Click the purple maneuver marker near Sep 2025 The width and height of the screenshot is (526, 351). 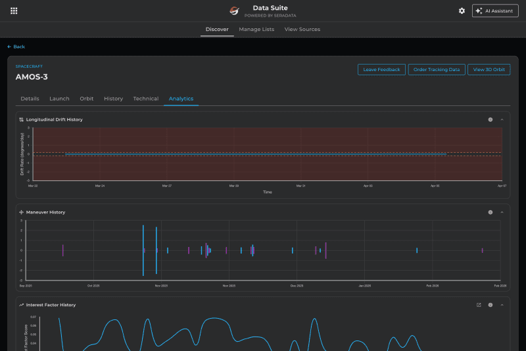tap(62, 250)
